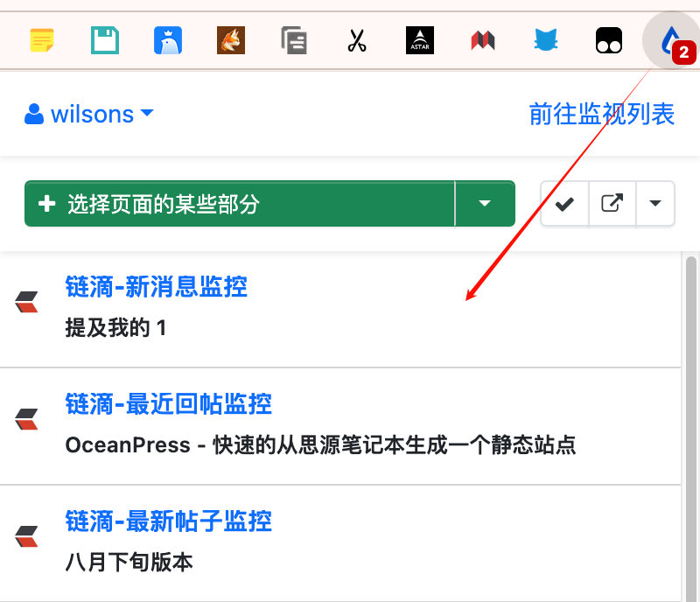Open the 链滴-最新帖子监控 link
This screenshot has height=602, width=700.
(168, 521)
